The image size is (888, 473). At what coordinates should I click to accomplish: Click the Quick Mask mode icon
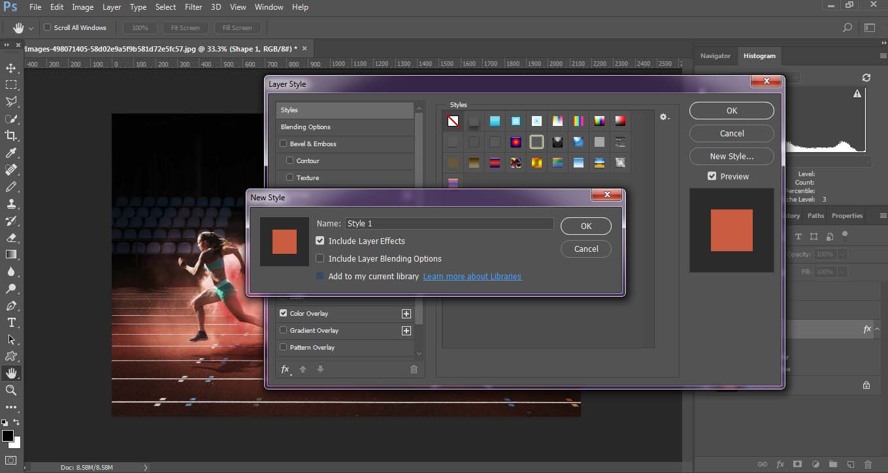click(x=11, y=461)
